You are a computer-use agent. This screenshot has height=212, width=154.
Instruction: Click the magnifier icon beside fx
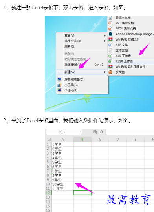click(x=95, y=132)
